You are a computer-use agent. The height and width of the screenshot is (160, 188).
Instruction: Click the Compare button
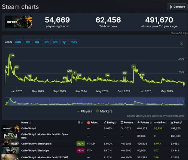(x=177, y=7)
